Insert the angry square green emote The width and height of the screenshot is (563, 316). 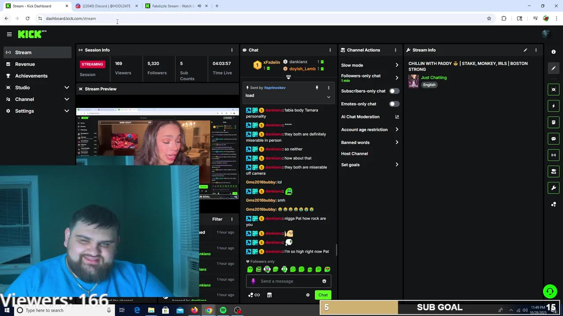[x=259, y=269]
